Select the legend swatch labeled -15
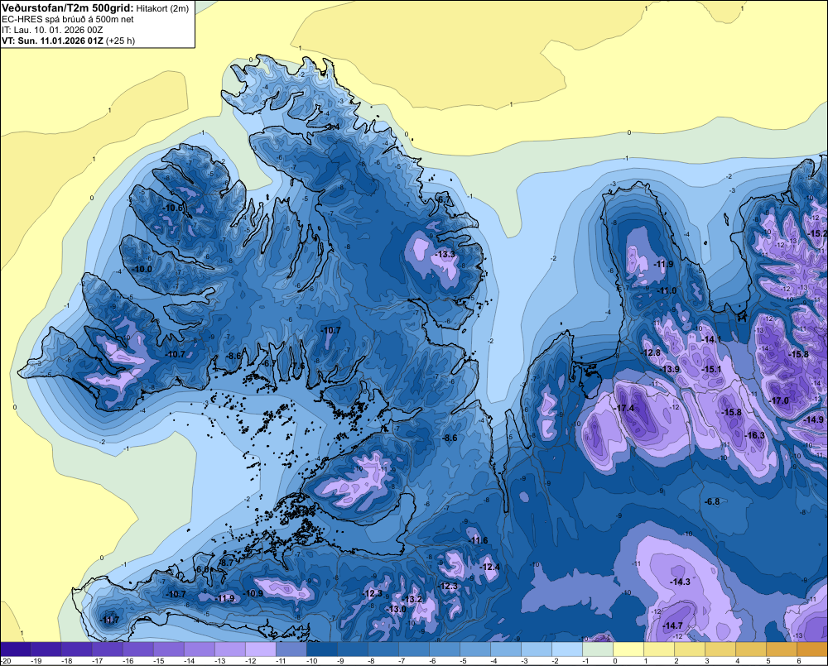The image size is (828, 666). pos(168,649)
